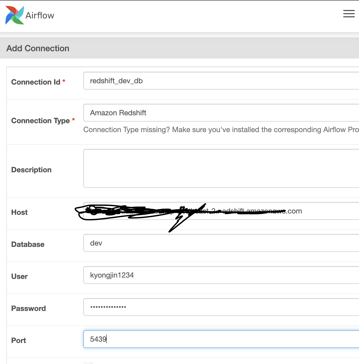Edit the Database field containing dev
Image resolution: width=359 pixels, height=364 pixels.
tap(221, 243)
